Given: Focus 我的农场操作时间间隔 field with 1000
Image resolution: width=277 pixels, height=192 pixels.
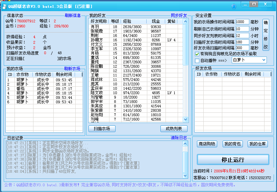Looking at the screenshot, I should coord(243,22).
